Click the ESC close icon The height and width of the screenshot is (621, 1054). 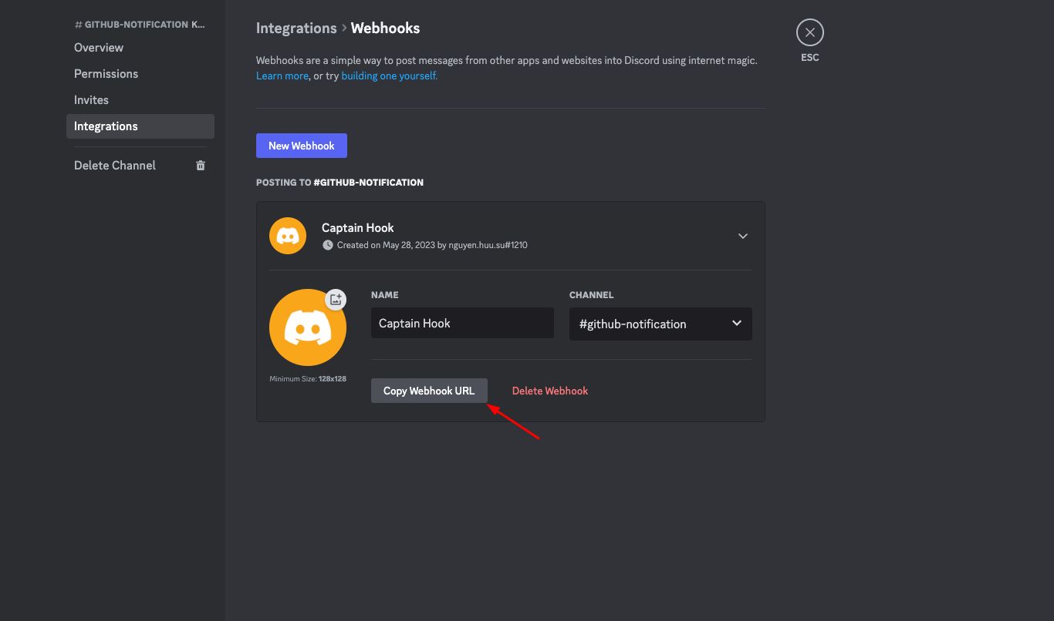[809, 32]
